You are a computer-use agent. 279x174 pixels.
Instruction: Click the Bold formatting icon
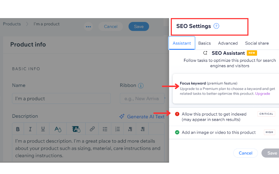point(18,129)
